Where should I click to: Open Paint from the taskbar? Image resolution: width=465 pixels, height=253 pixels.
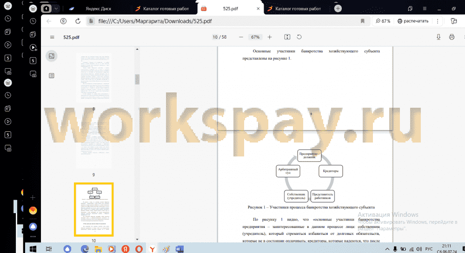[166, 249]
